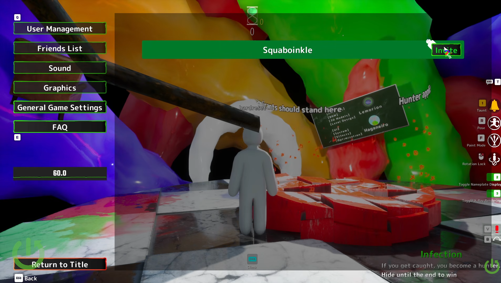501x283 pixels.
Task: Toggle Nameplate Display switch
Action: 494,177
